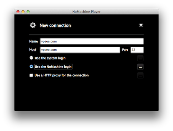Click the New connection heading
This screenshot has height=131, width=173.
point(55,25)
